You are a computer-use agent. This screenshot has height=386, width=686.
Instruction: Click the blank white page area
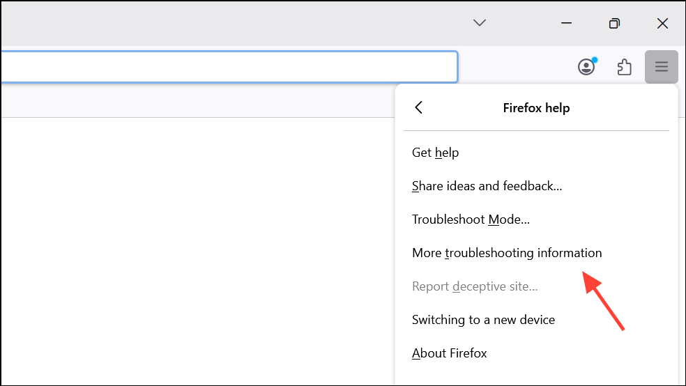click(195, 251)
